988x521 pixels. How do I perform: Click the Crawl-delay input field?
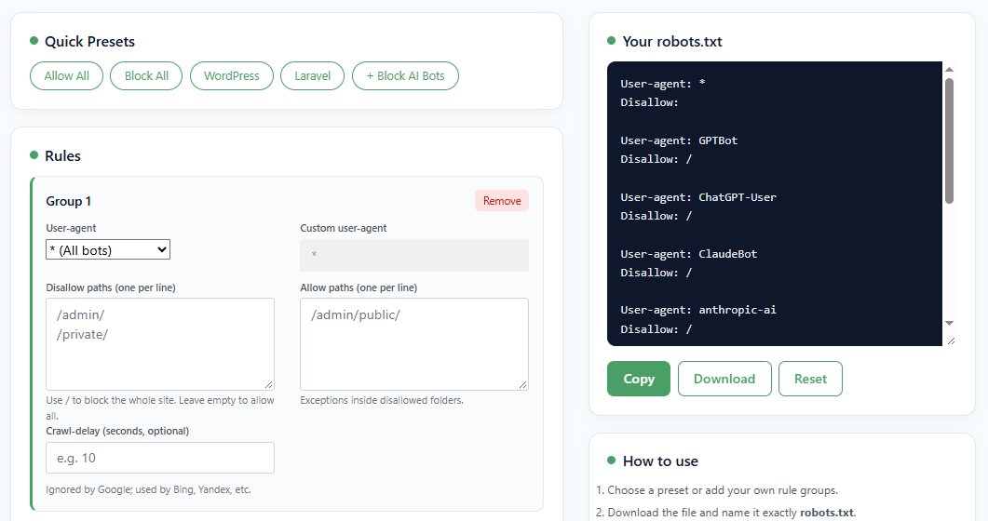[160, 458]
